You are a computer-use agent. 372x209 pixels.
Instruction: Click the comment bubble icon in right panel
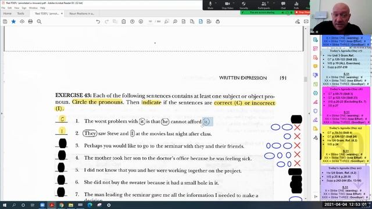(x=315, y=66)
